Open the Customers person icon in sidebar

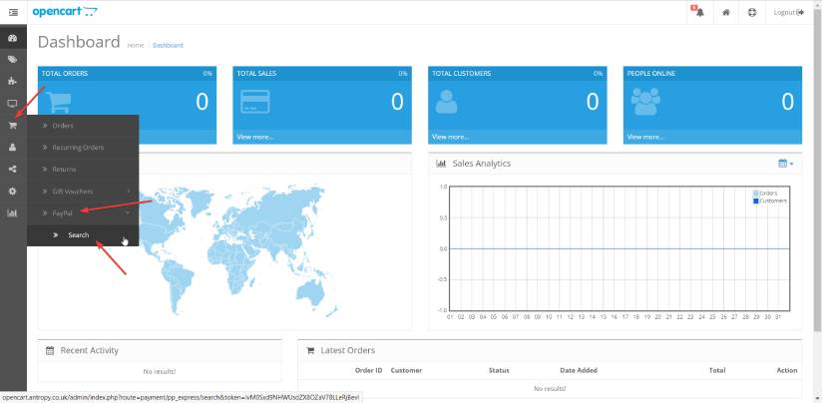pyautogui.click(x=13, y=147)
